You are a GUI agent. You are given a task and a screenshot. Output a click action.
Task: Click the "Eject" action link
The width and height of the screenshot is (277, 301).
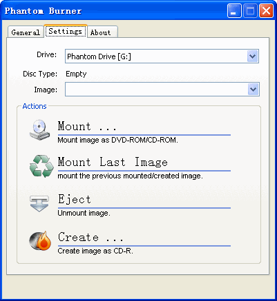pyautogui.click(x=75, y=199)
